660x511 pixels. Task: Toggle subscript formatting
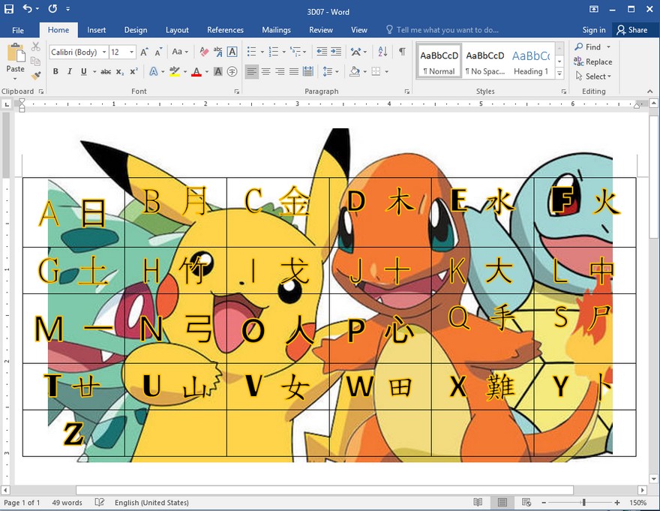(x=120, y=71)
